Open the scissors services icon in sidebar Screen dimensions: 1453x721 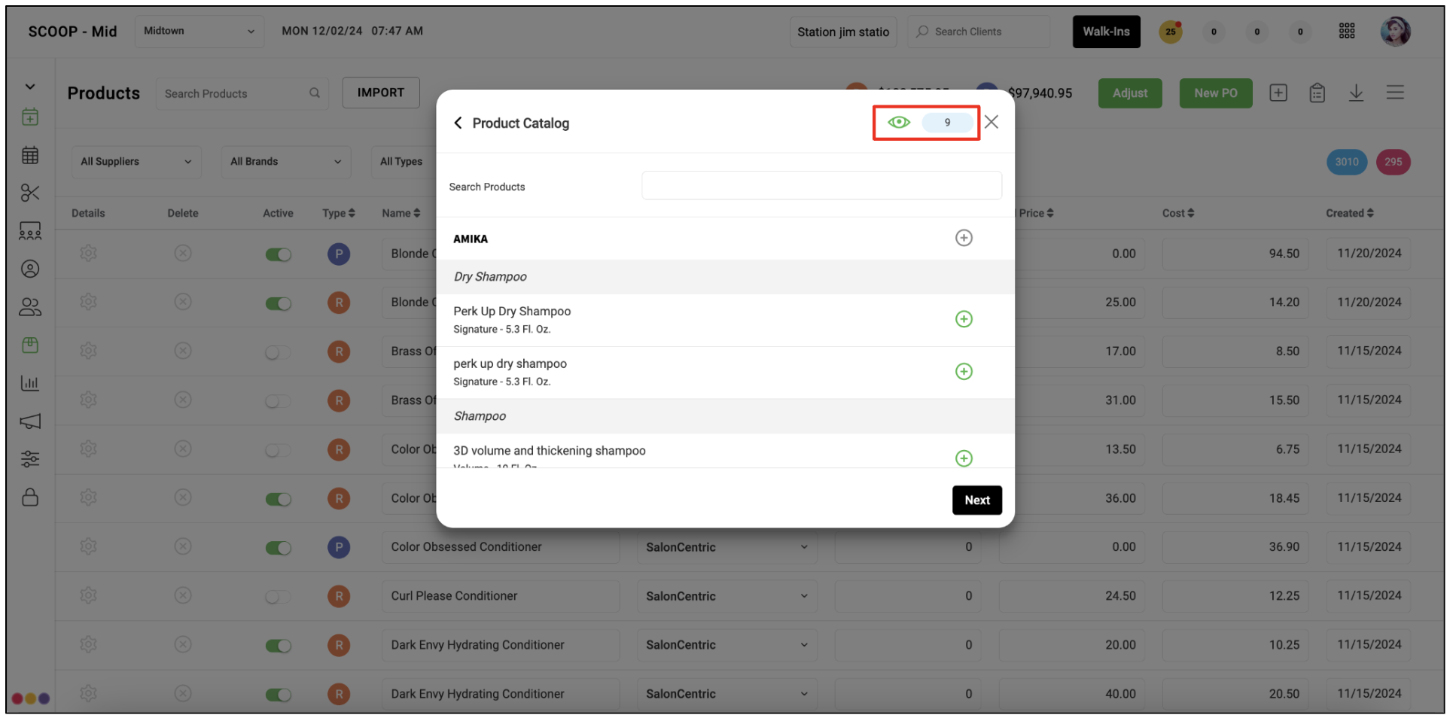click(30, 193)
